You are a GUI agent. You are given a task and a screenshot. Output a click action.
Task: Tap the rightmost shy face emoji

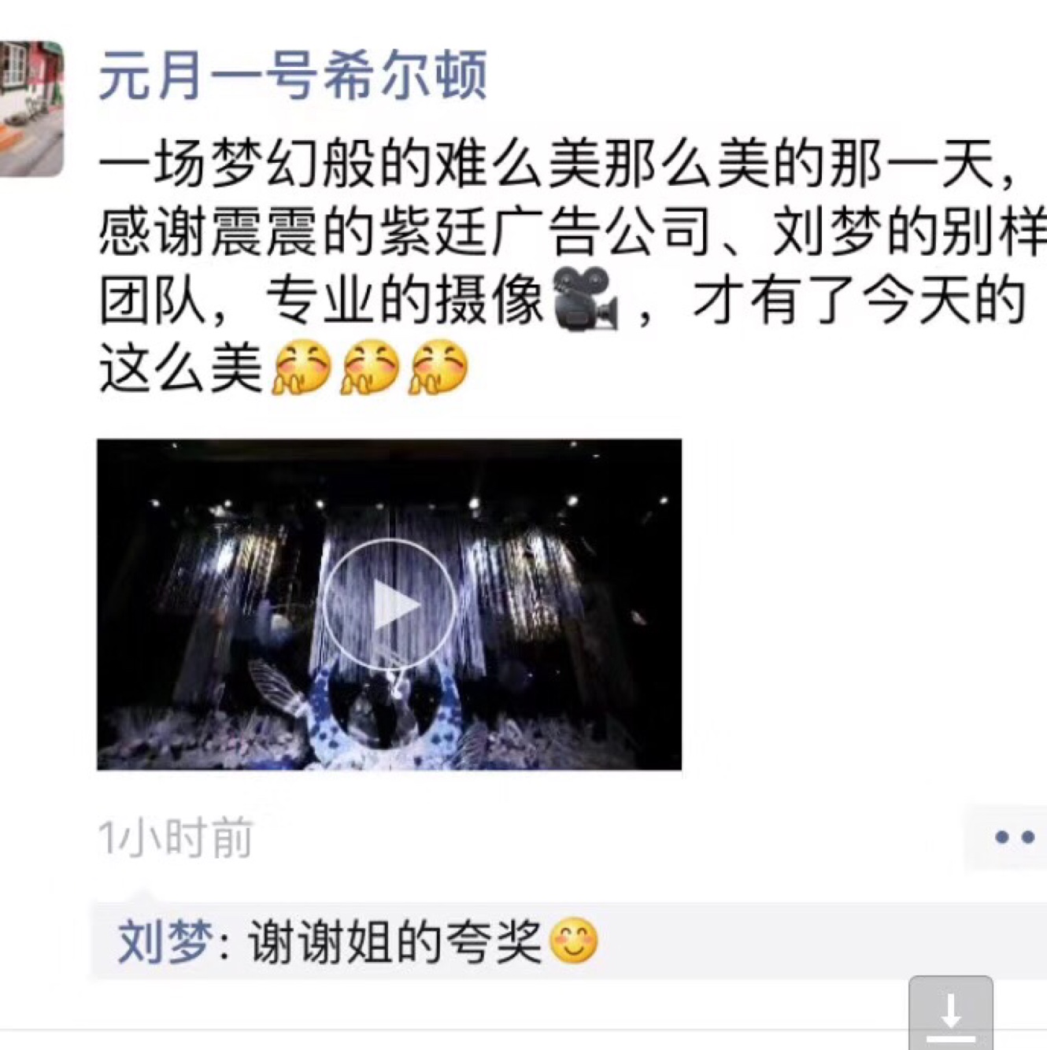[x=438, y=368]
